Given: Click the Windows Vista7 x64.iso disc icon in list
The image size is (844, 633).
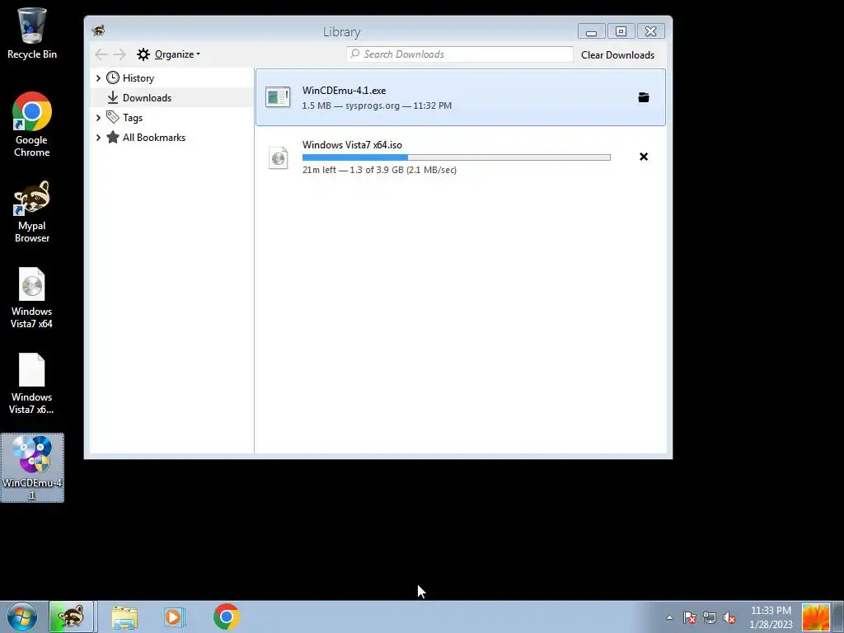Looking at the screenshot, I should (279, 157).
